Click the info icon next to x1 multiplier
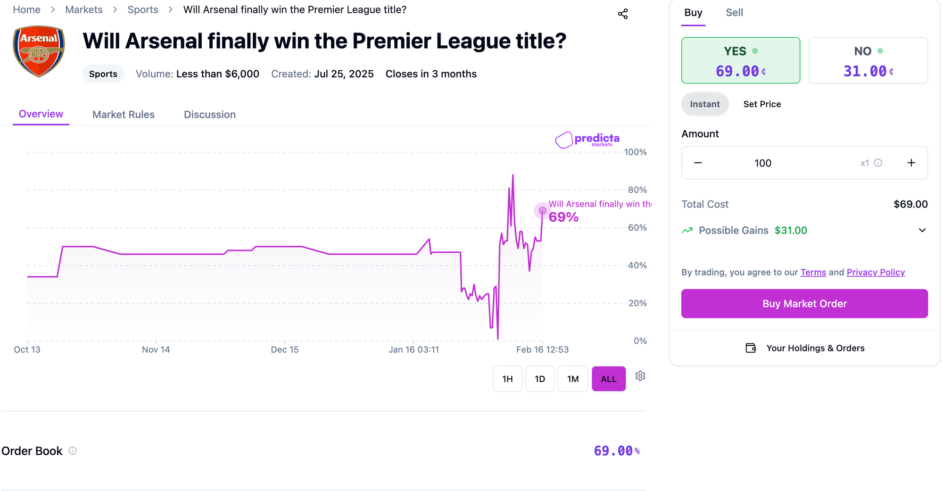 point(878,163)
